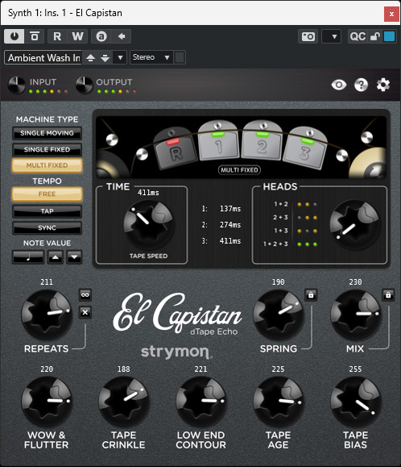Click the TAPE BIAS knob

tap(356, 402)
